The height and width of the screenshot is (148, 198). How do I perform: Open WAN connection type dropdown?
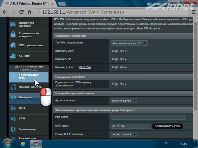coord(129,43)
